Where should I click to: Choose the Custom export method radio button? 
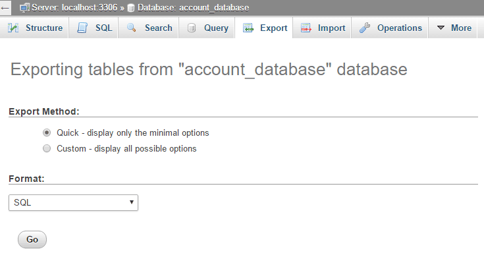47,149
